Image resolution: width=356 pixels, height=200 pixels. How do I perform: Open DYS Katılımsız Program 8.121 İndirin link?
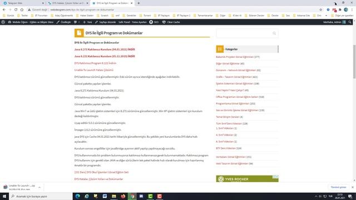click(x=95, y=63)
